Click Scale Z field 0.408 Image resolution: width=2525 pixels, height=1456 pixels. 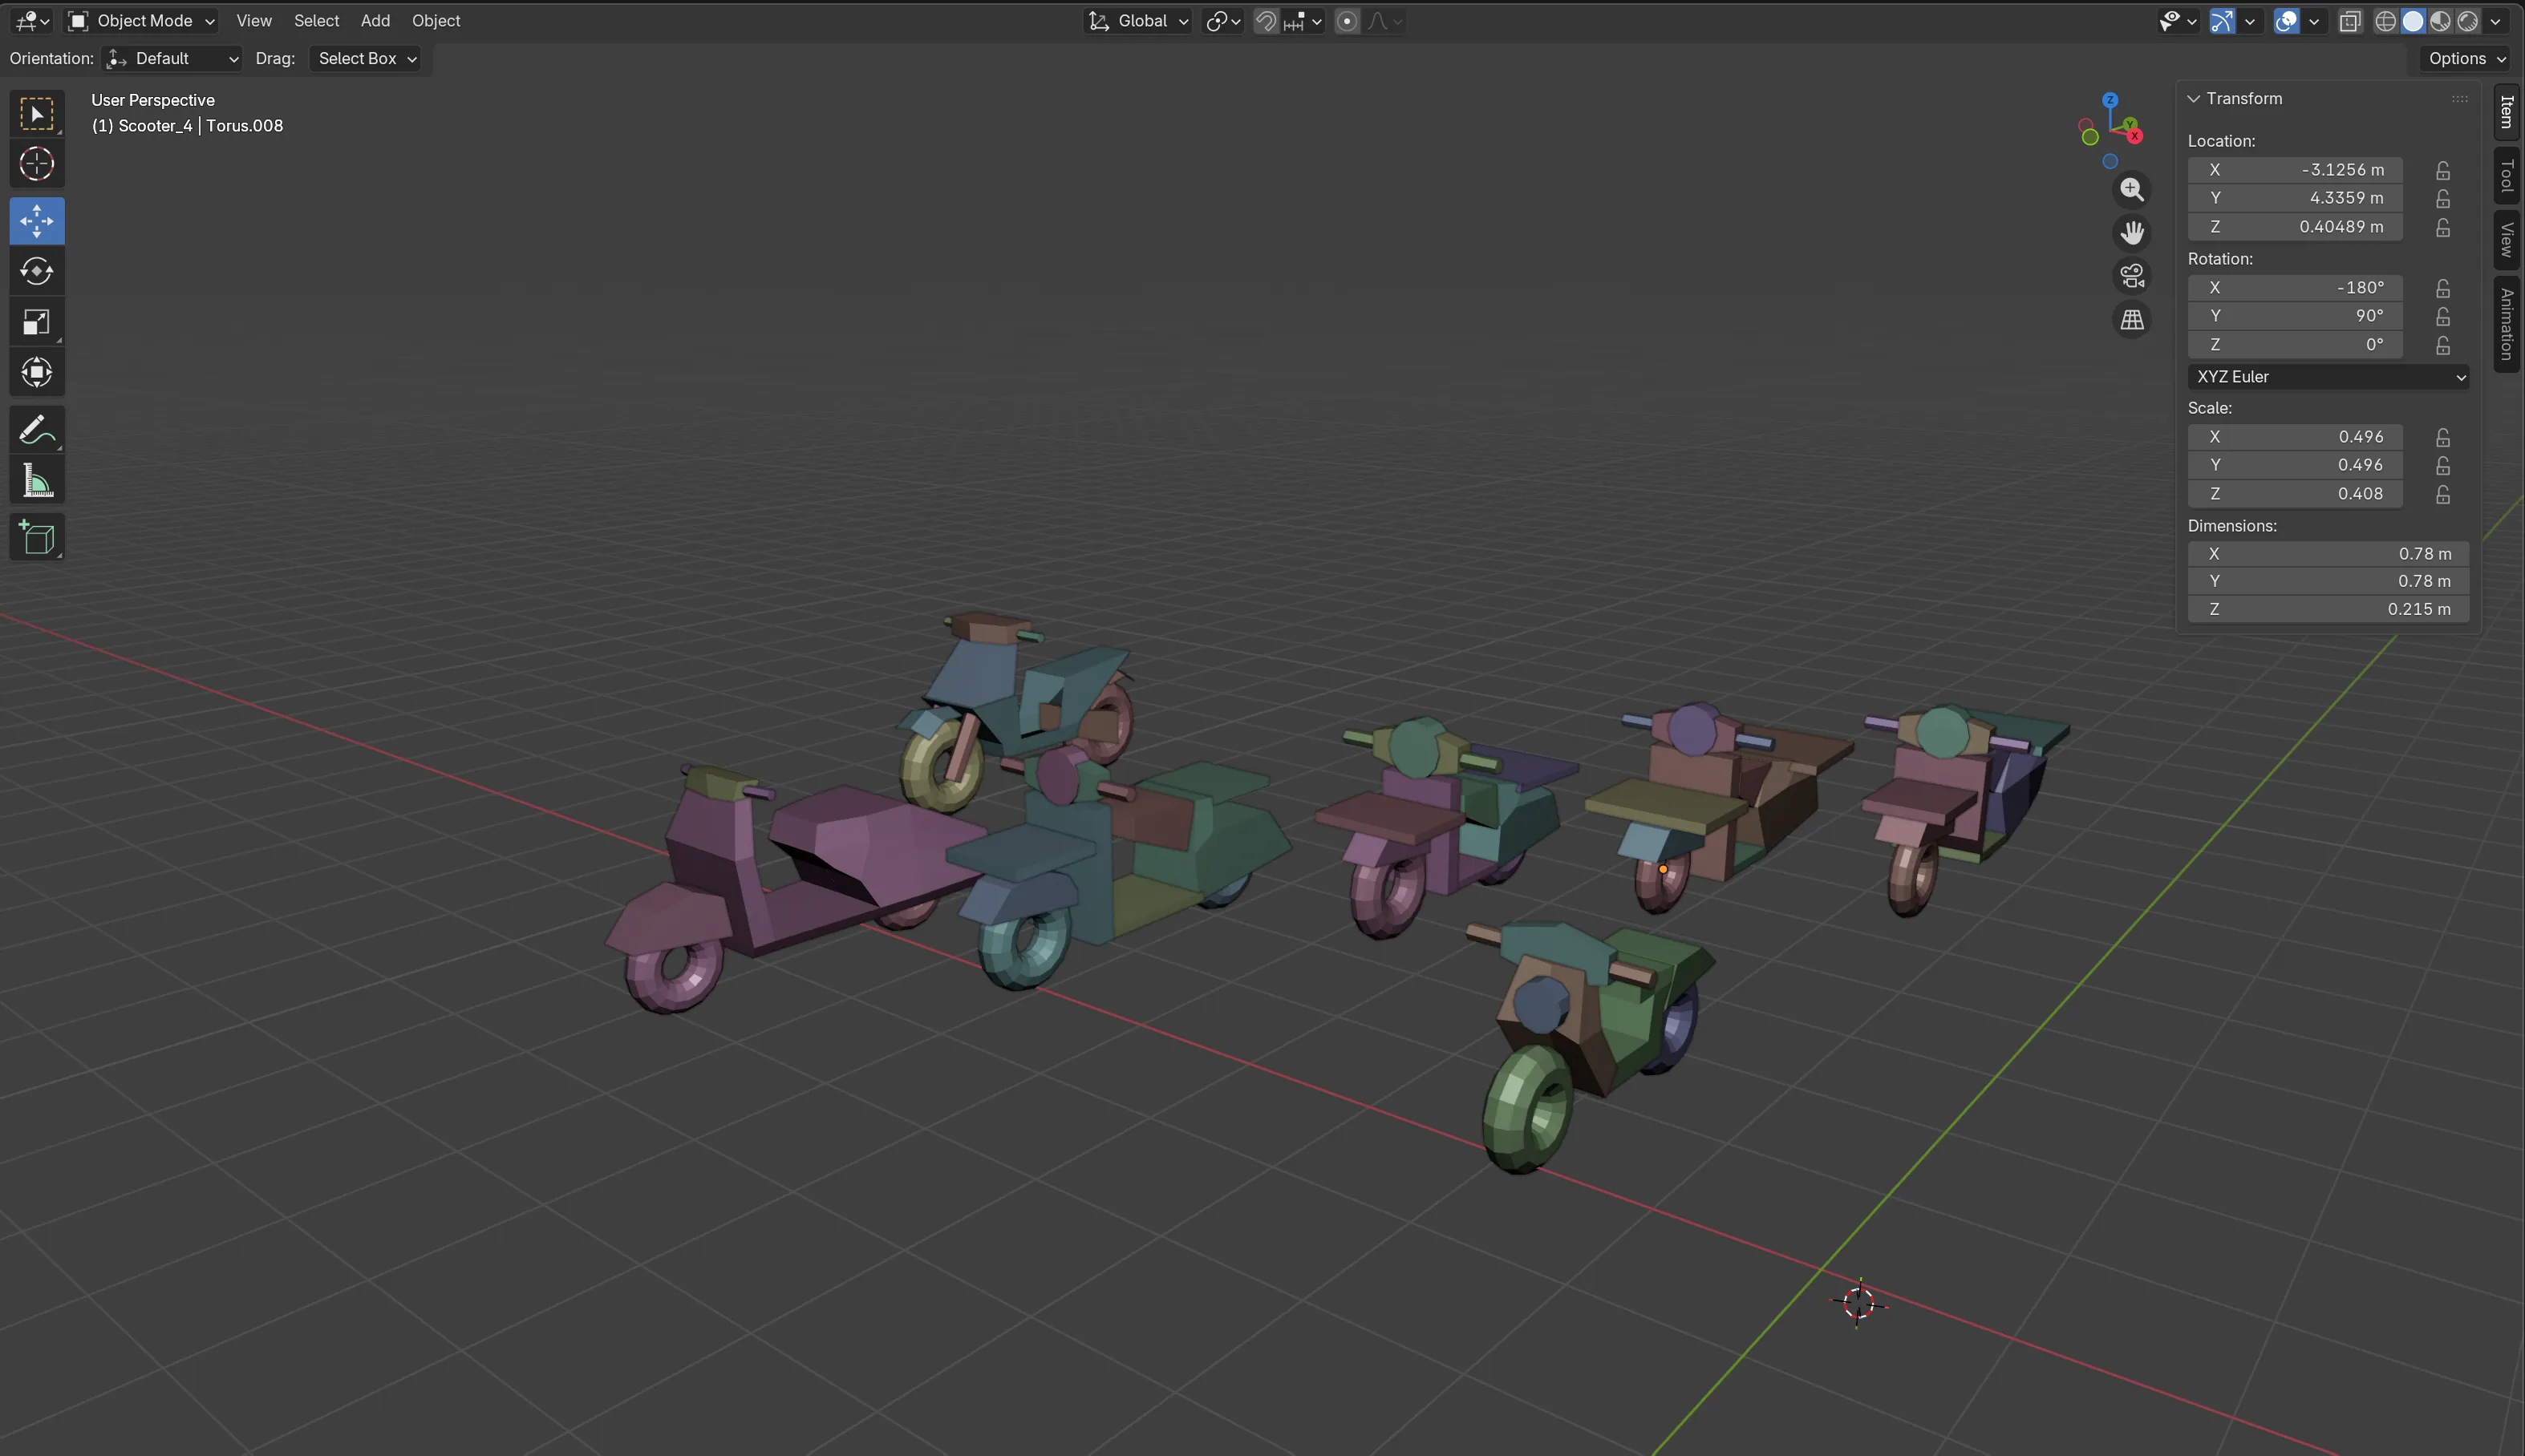coord(2295,494)
